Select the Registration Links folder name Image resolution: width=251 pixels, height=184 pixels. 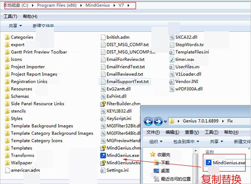tap(29, 82)
